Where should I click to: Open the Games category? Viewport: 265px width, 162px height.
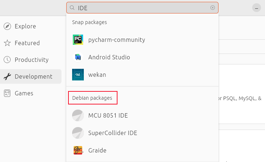pyautogui.click(x=24, y=93)
